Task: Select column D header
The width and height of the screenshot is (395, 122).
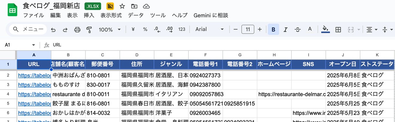Action: (x=137, y=55)
